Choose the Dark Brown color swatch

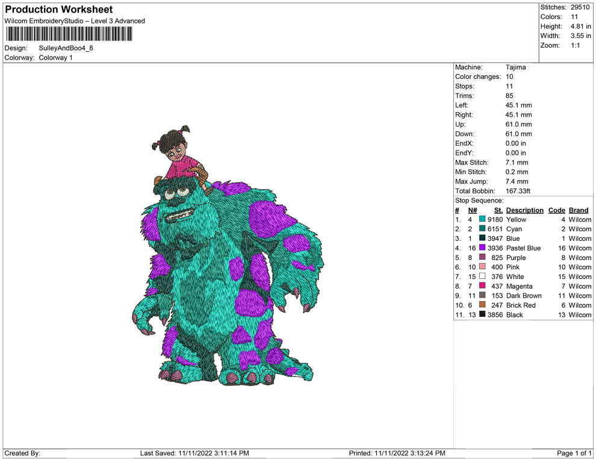(x=482, y=296)
